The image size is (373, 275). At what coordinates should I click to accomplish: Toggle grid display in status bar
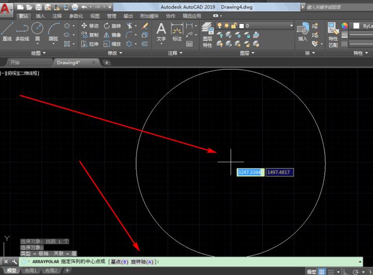[x=322, y=272]
